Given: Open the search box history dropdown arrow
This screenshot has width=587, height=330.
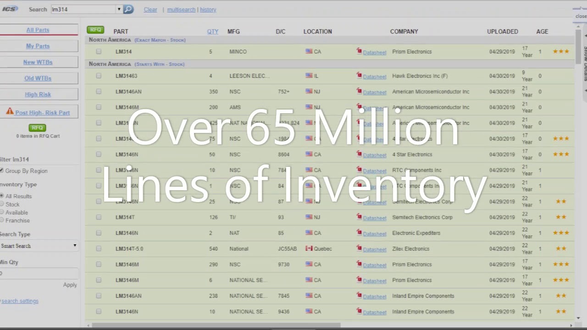Looking at the screenshot, I should tap(119, 9).
